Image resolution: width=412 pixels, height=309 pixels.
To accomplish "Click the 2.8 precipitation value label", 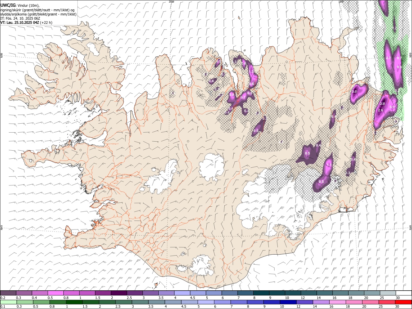I will coord(382,104).
